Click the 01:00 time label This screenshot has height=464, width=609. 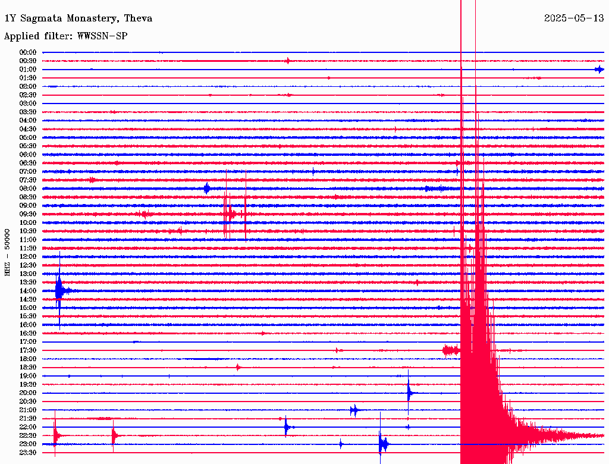coord(28,69)
